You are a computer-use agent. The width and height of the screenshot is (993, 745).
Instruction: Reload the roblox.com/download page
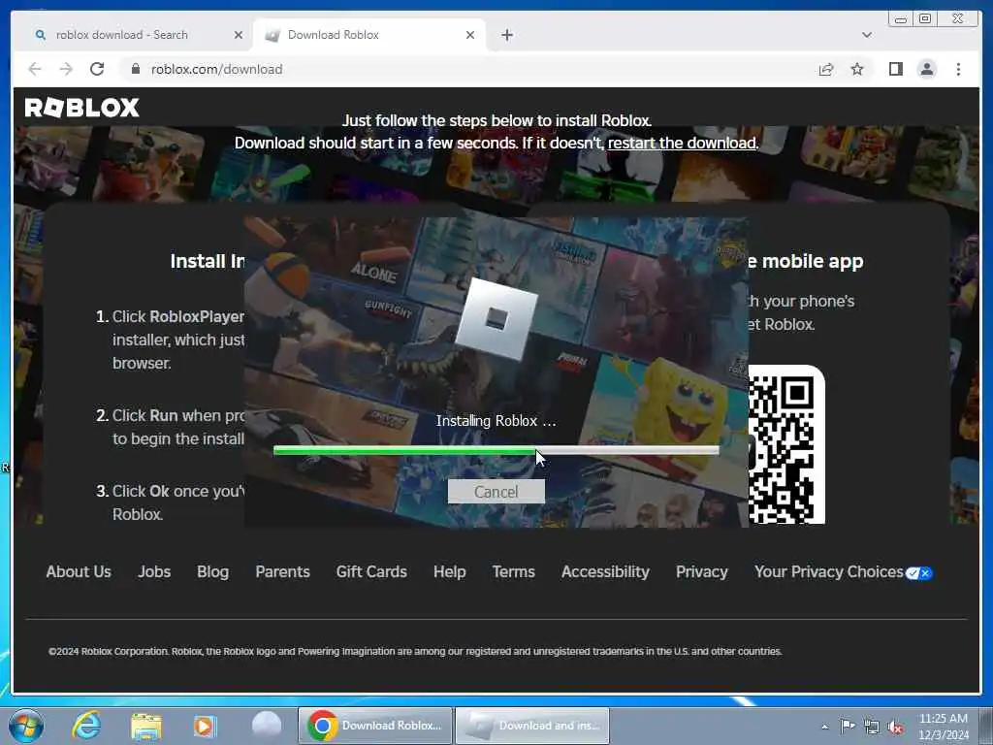click(x=97, y=69)
